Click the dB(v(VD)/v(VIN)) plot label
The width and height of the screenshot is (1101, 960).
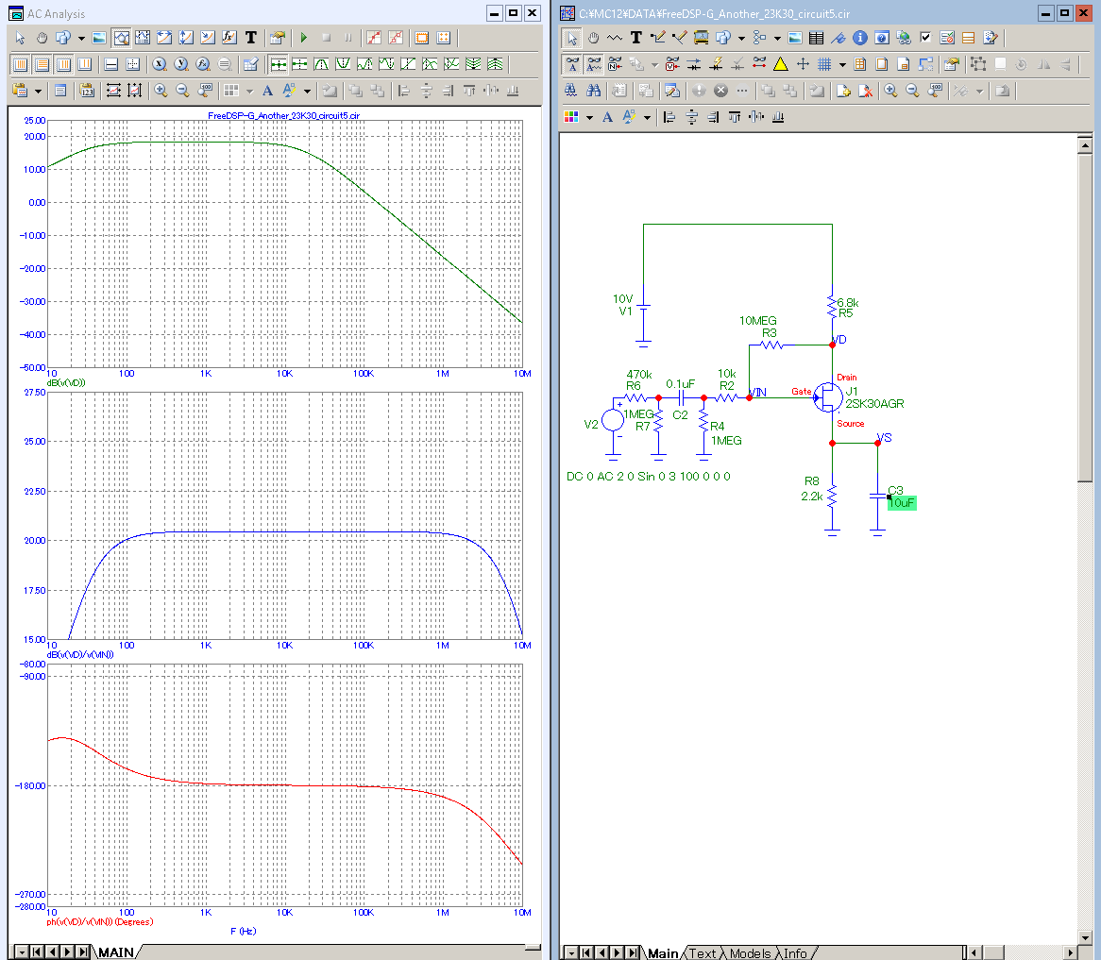point(80,655)
